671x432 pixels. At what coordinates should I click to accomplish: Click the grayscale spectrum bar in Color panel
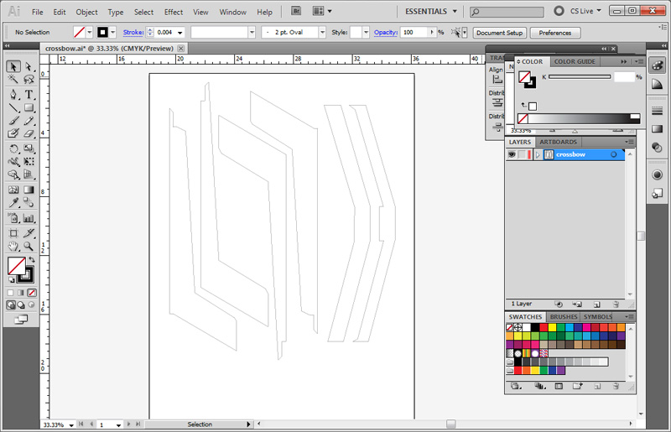point(584,118)
